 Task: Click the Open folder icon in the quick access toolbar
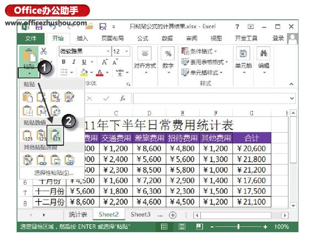tap(89, 27)
